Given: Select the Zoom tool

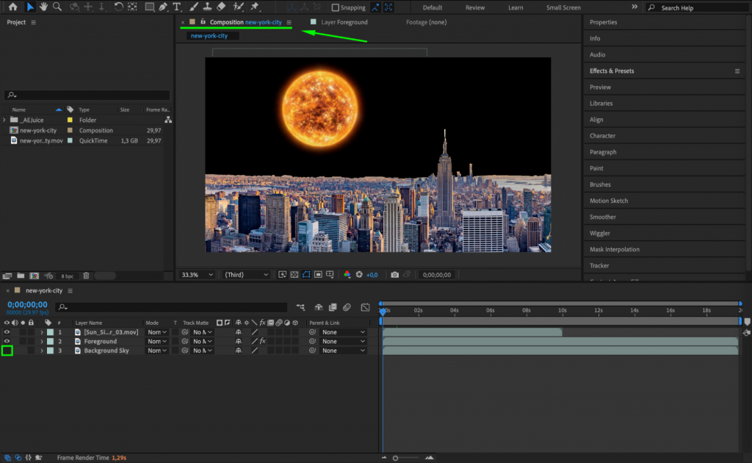Looking at the screenshot, I should (x=57, y=7).
